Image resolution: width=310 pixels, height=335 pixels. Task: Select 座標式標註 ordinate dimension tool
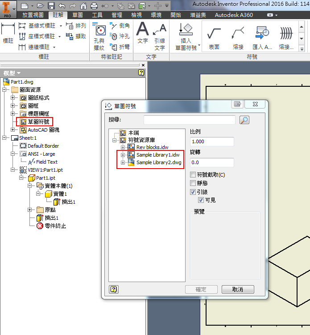point(37,36)
